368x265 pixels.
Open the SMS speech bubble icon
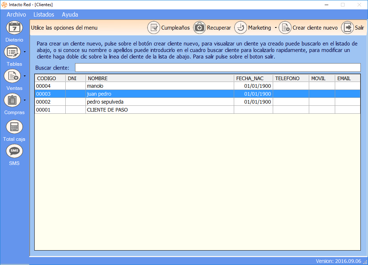pos(14,151)
